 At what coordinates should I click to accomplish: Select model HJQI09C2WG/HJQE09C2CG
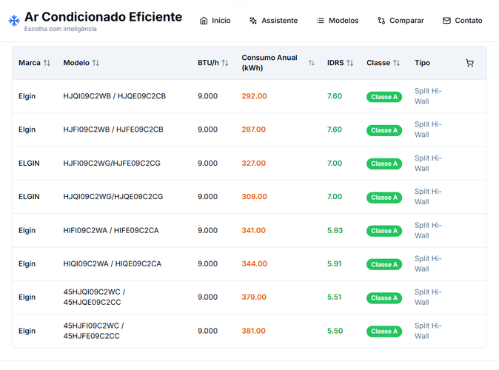point(113,197)
